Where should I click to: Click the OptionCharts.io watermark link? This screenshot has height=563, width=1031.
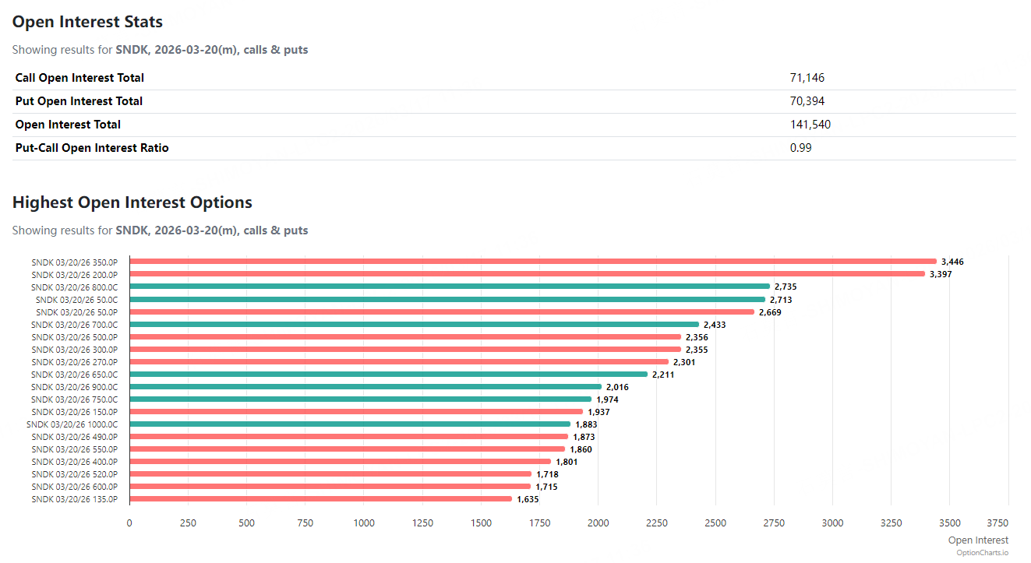point(982,552)
